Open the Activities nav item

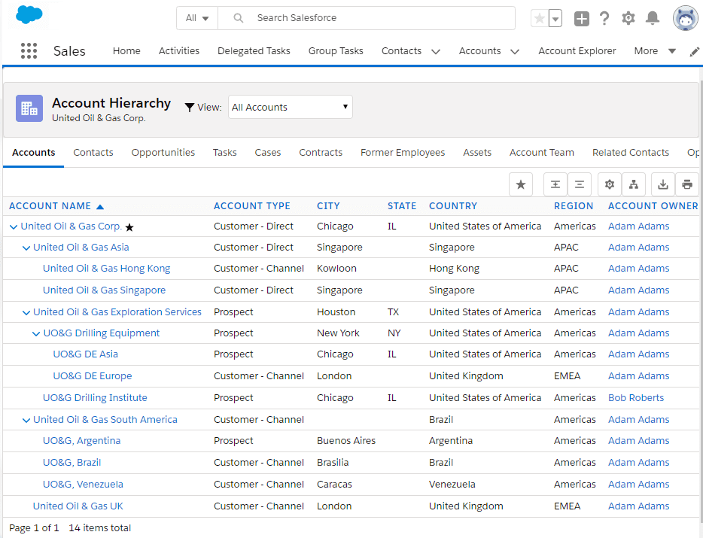pyautogui.click(x=179, y=51)
